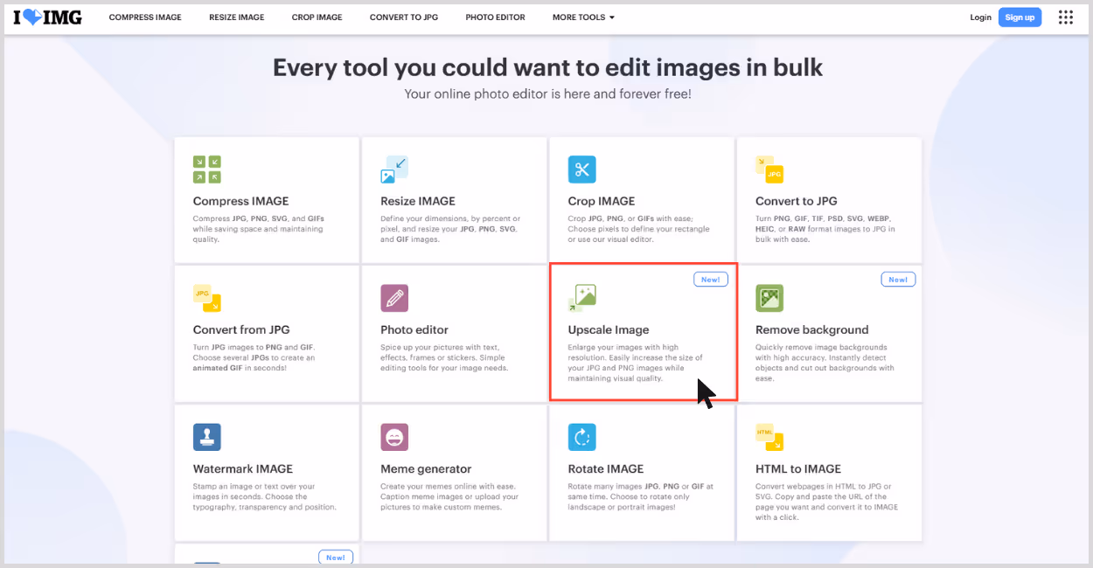Open the Convert to JPG icon
Image resolution: width=1093 pixels, height=568 pixels.
769,170
